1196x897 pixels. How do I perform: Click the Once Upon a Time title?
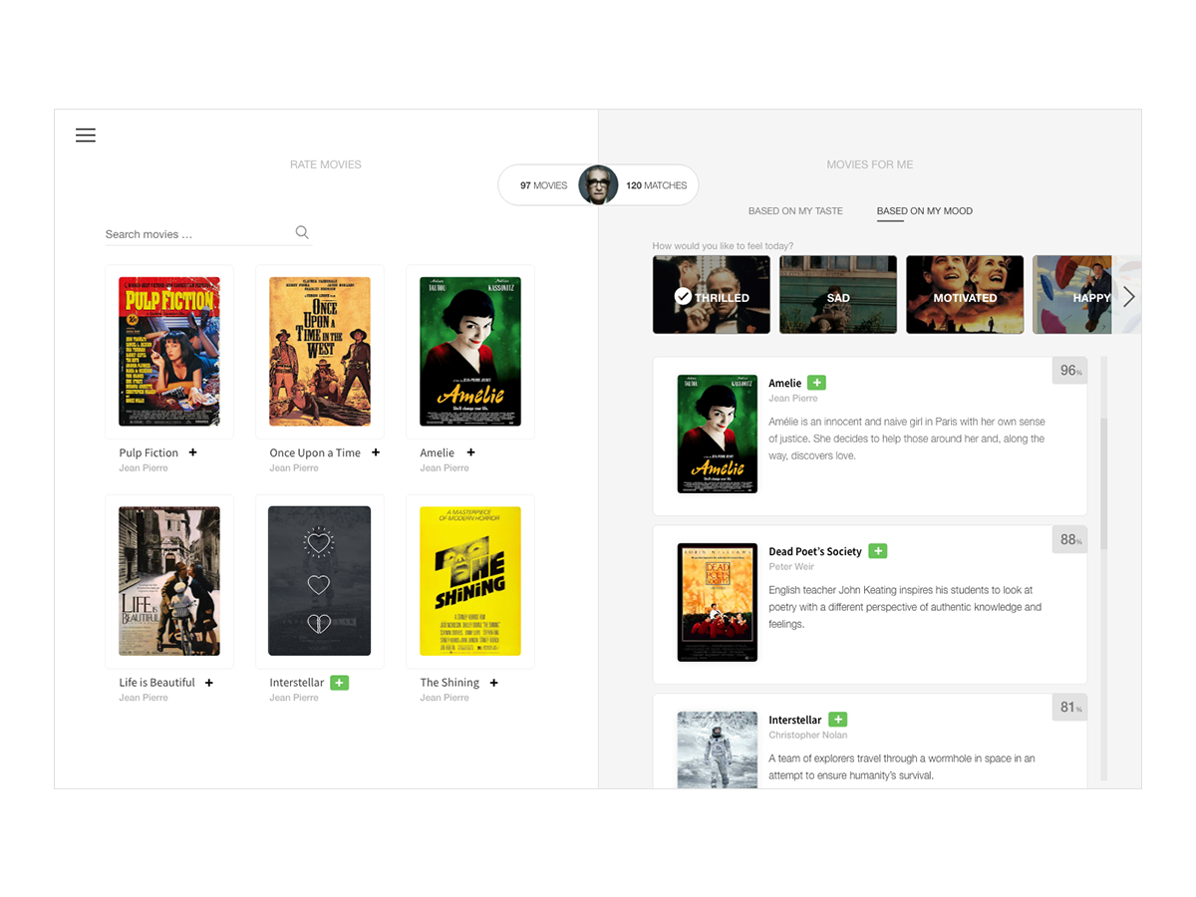(x=315, y=452)
